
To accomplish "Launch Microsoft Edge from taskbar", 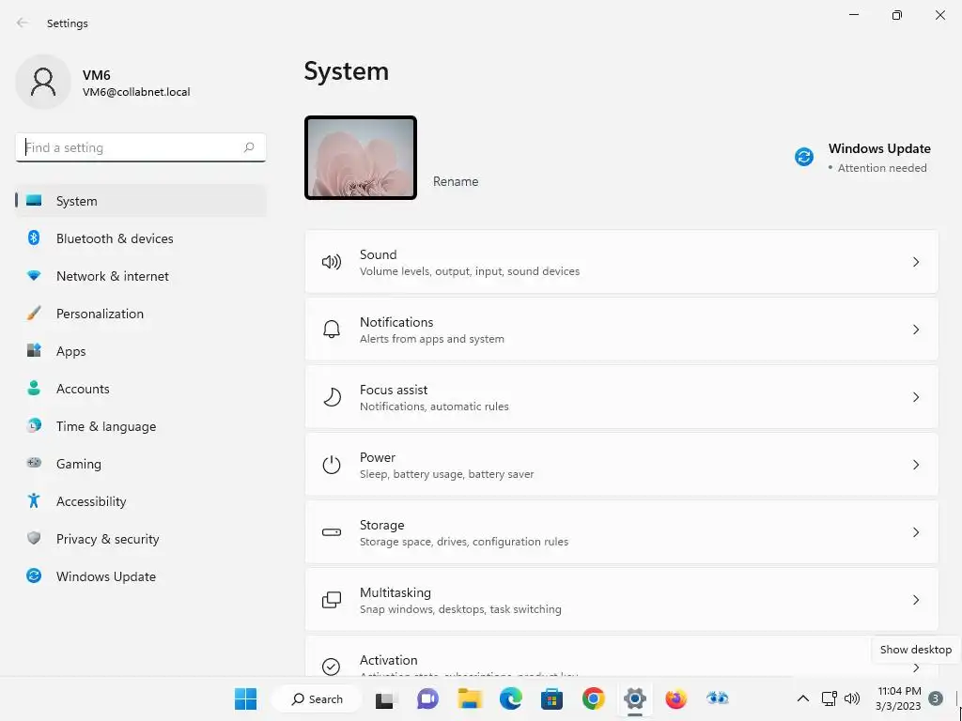I will [x=510, y=698].
